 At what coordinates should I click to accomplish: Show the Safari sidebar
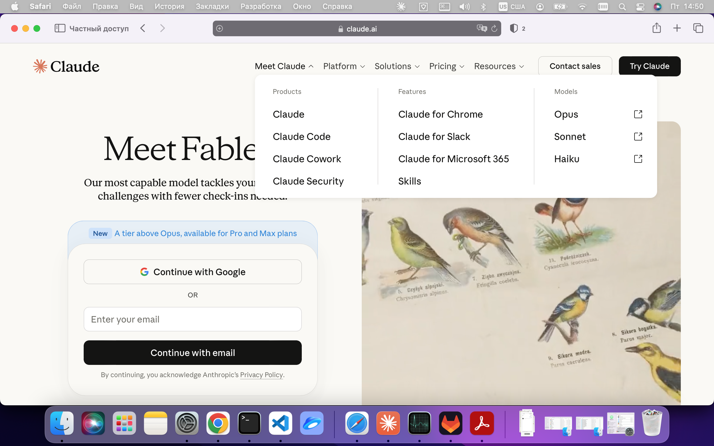pos(60,28)
